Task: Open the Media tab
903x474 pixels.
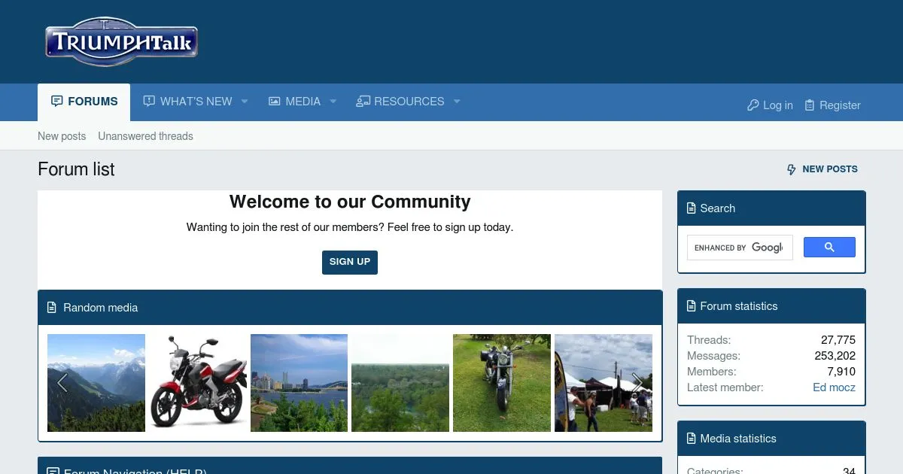Action: coord(295,102)
